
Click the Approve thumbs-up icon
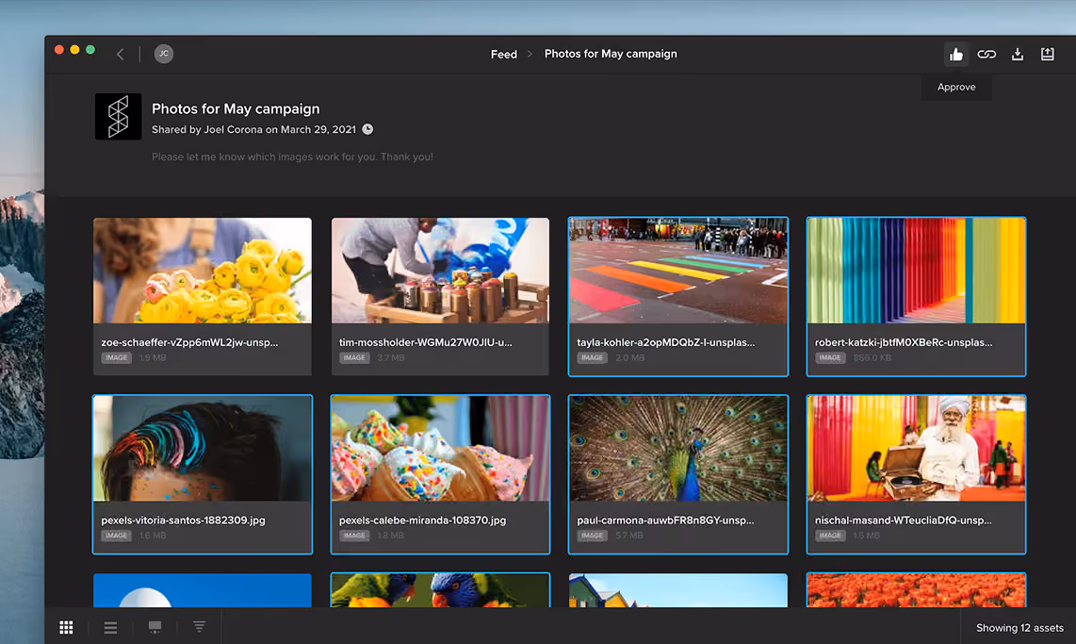click(956, 55)
